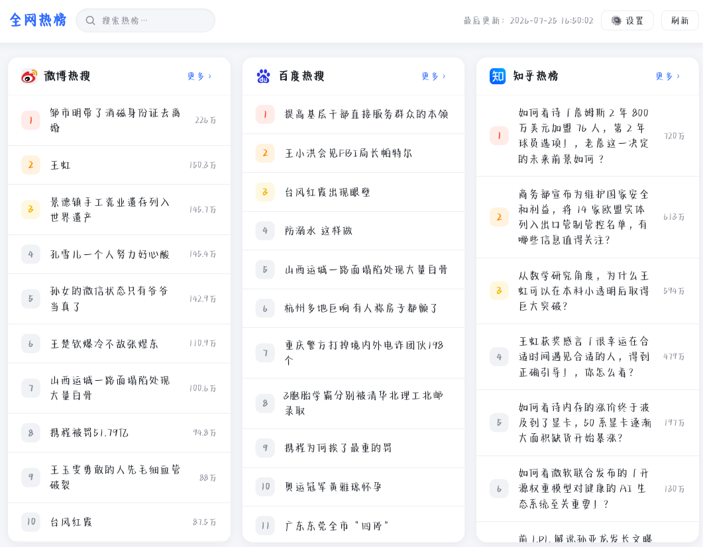Click rank 2 badge beside 王小洪会见FBI局长帕特尔
The image size is (703, 547).
(x=265, y=153)
